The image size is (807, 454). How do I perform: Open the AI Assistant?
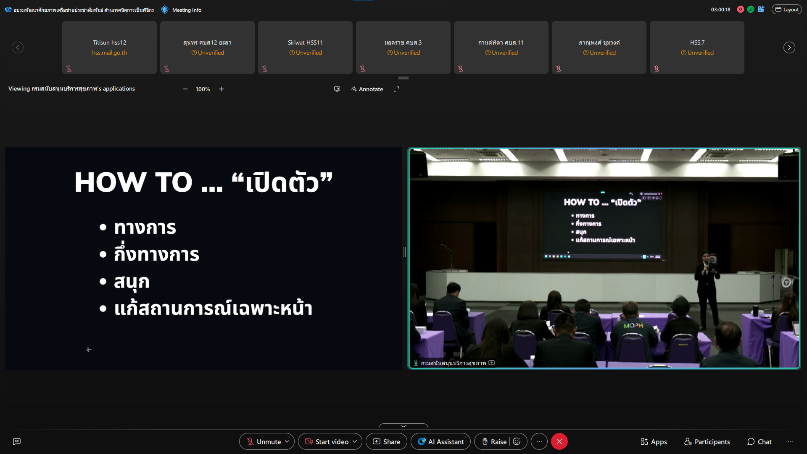pos(440,441)
